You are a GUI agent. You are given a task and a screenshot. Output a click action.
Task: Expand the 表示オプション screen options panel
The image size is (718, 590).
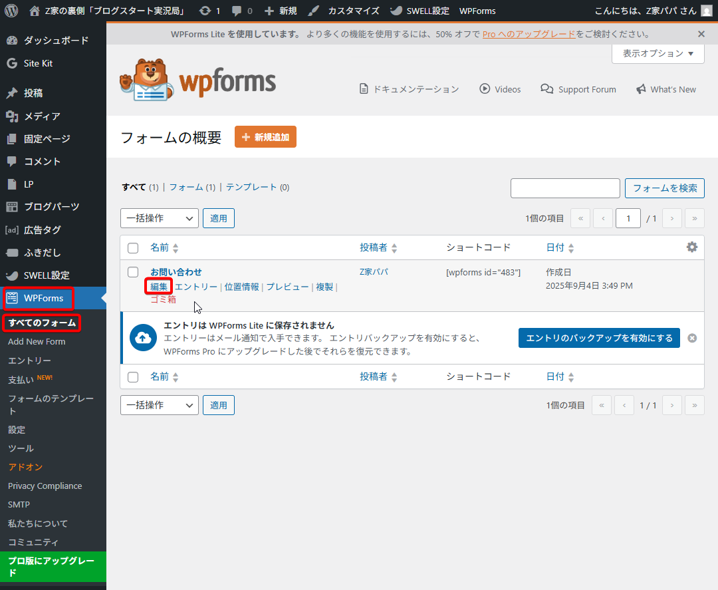[x=658, y=53]
